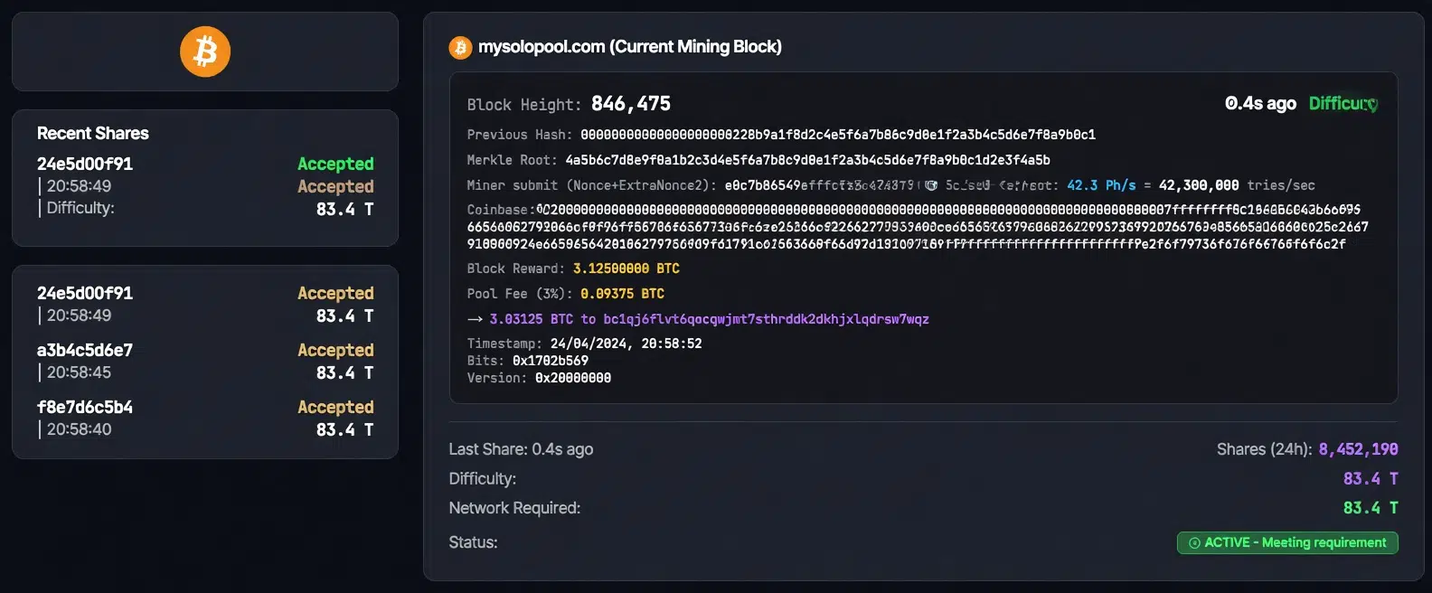Click the Network Required 83.4 T value

(1371, 507)
